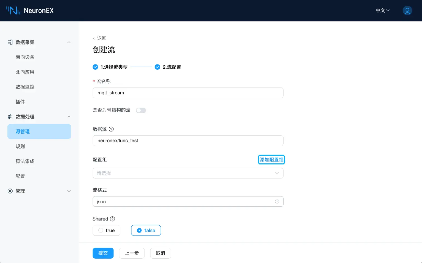Open the Shared help tooltip icon
The image size is (422, 263).
pos(112,219)
